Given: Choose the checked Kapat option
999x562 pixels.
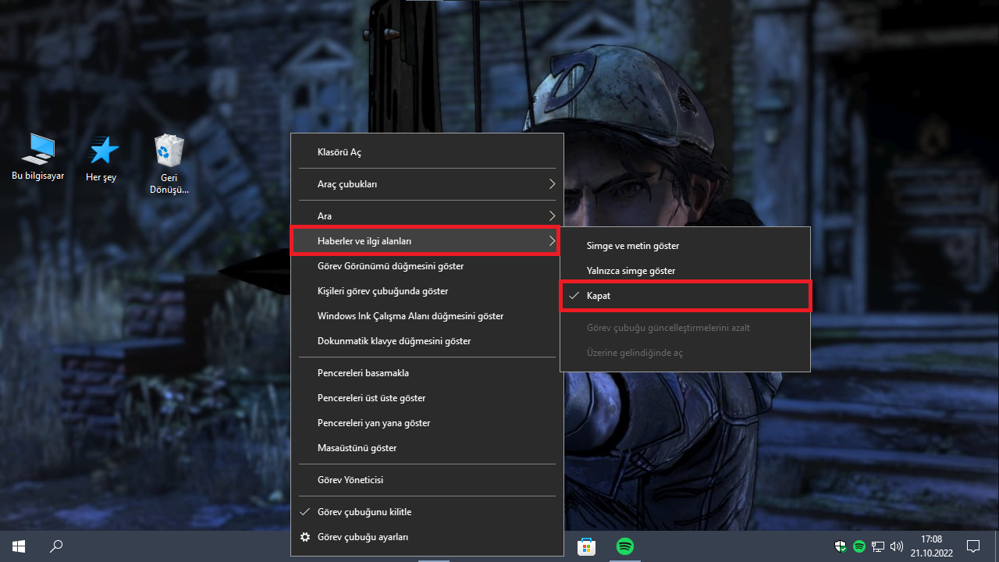Looking at the screenshot, I should (686, 296).
